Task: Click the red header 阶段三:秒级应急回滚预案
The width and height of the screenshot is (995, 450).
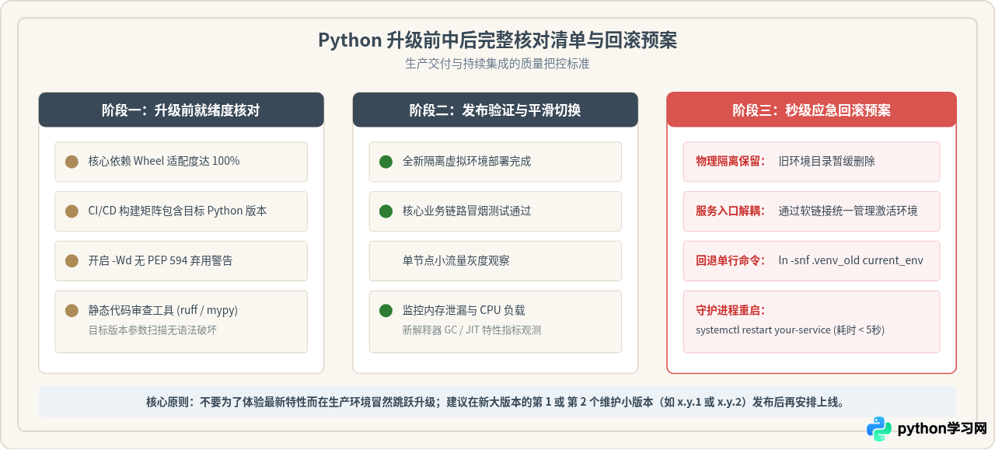Action: (812, 110)
